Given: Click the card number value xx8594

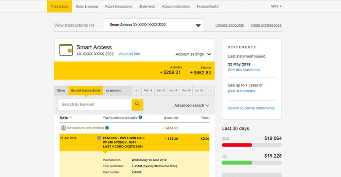Looking at the screenshot, I should point(136,172).
